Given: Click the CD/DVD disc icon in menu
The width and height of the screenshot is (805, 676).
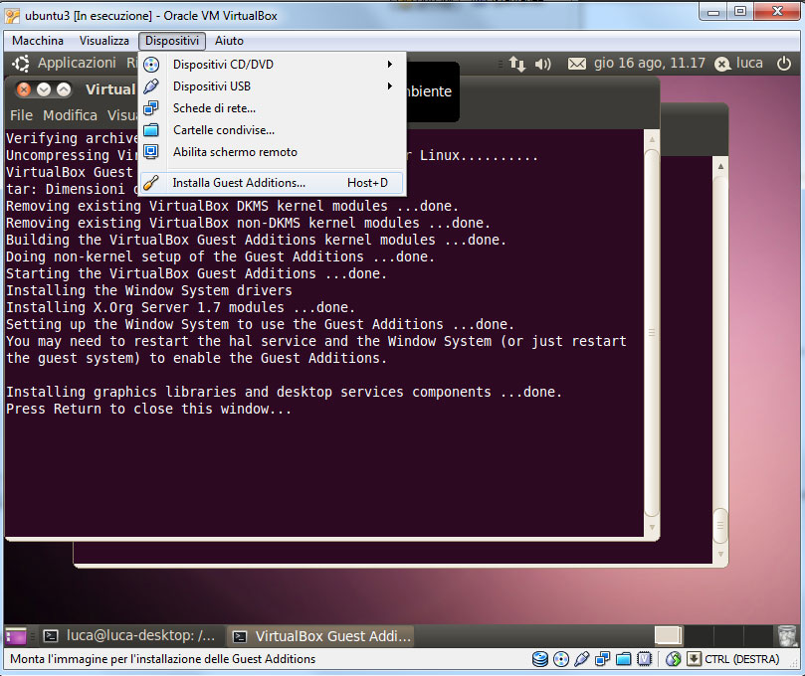Looking at the screenshot, I should click(151, 65).
